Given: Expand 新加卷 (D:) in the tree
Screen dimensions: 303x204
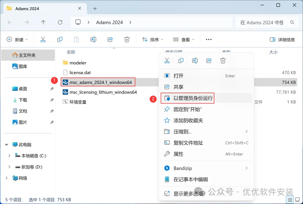Looking at the screenshot, I should point(9,167).
